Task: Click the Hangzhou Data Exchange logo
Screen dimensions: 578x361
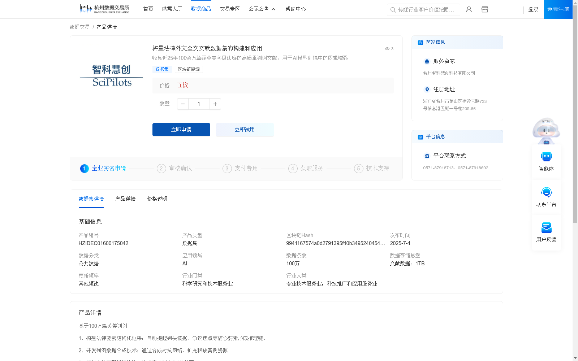Action: [x=104, y=9]
